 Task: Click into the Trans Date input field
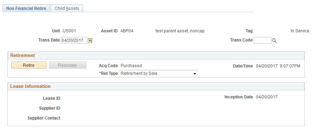point(74,40)
